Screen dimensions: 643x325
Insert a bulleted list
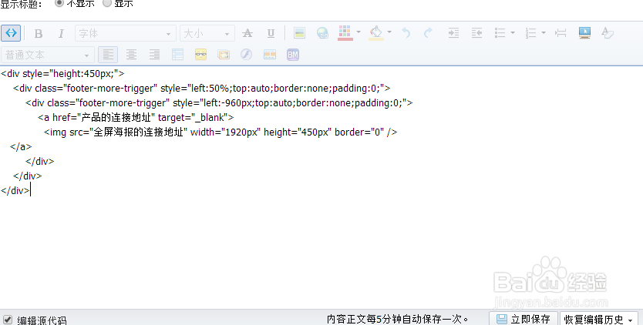click(500, 33)
